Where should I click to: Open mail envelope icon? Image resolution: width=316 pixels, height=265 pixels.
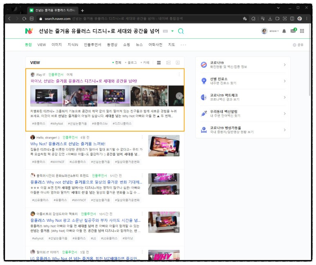tap(293, 31)
